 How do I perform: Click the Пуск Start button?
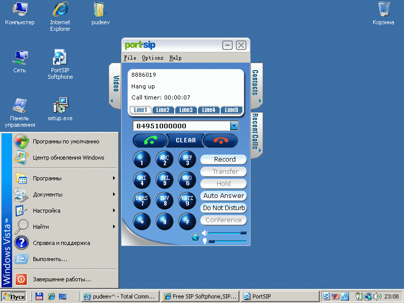[14, 296]
